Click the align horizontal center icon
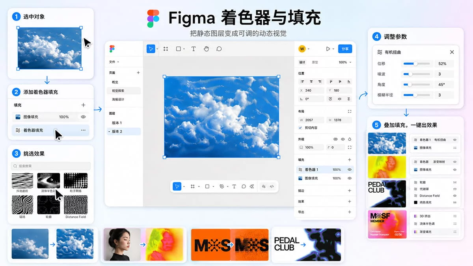Screen dimensions: 473x266 pyautogui.click(x=311, y=82)
